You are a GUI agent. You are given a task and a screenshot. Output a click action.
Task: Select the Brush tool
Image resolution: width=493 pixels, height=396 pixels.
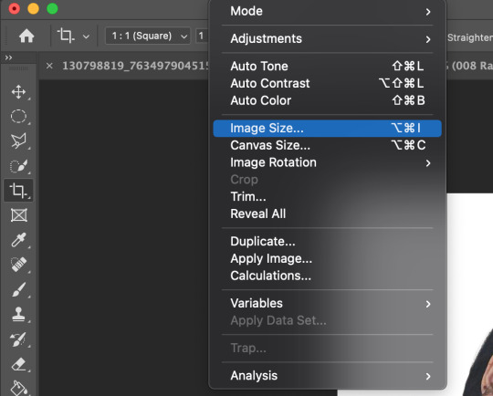coord(18,289)
